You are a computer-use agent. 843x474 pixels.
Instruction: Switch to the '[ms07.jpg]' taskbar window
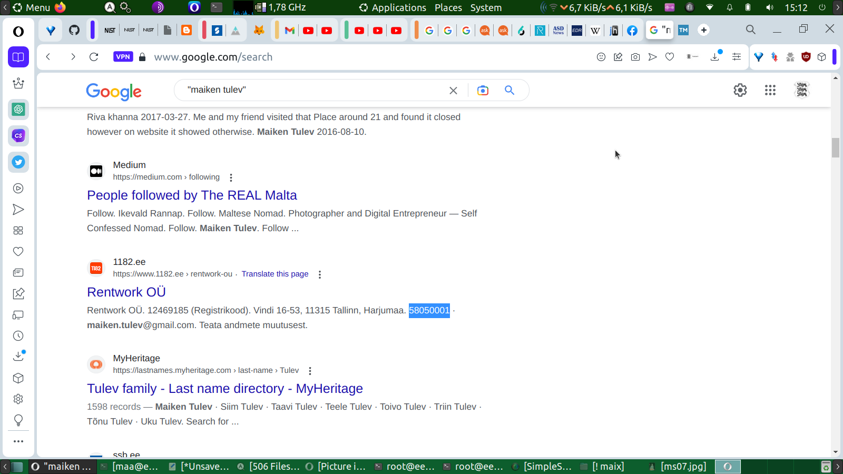tap(679, 467)
